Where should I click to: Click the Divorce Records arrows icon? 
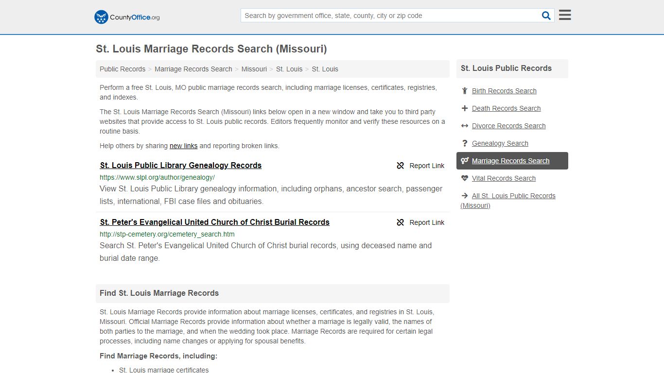[465, 126]
